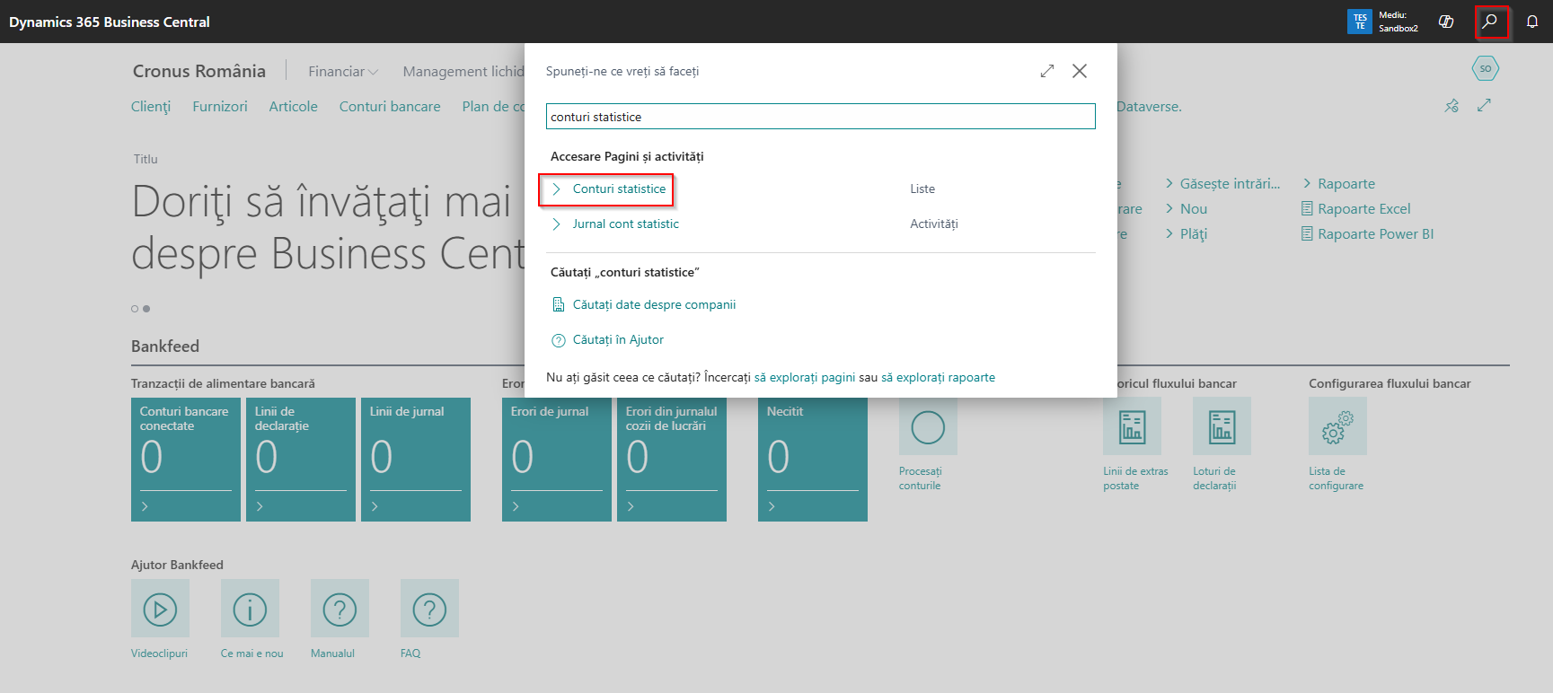
Task: Click the Dynamics 365 Business Central title
Action: [110, 22]
